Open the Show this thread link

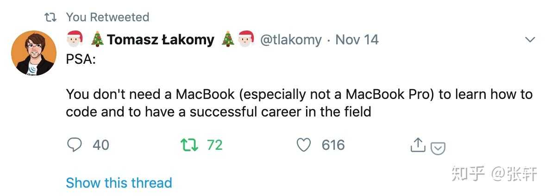[x=119, y=183]
